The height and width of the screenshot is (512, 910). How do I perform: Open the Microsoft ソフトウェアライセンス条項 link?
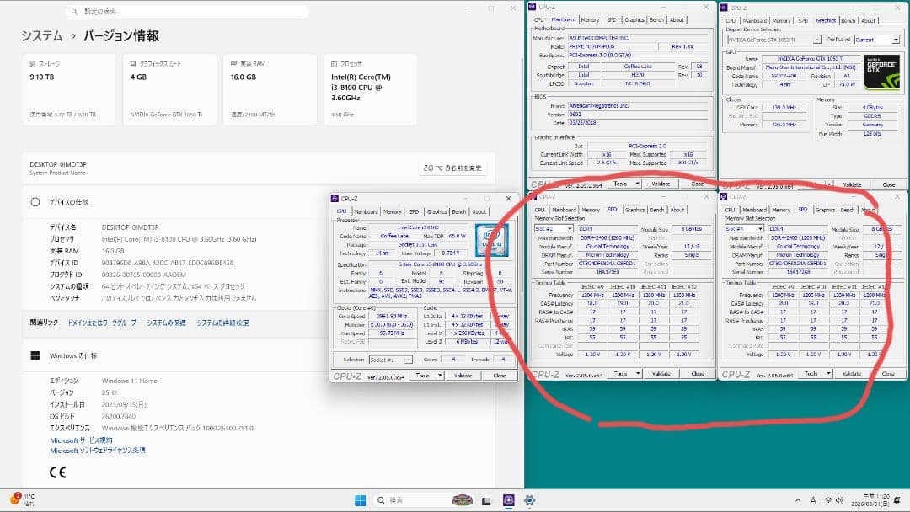[x=98, y=451]
